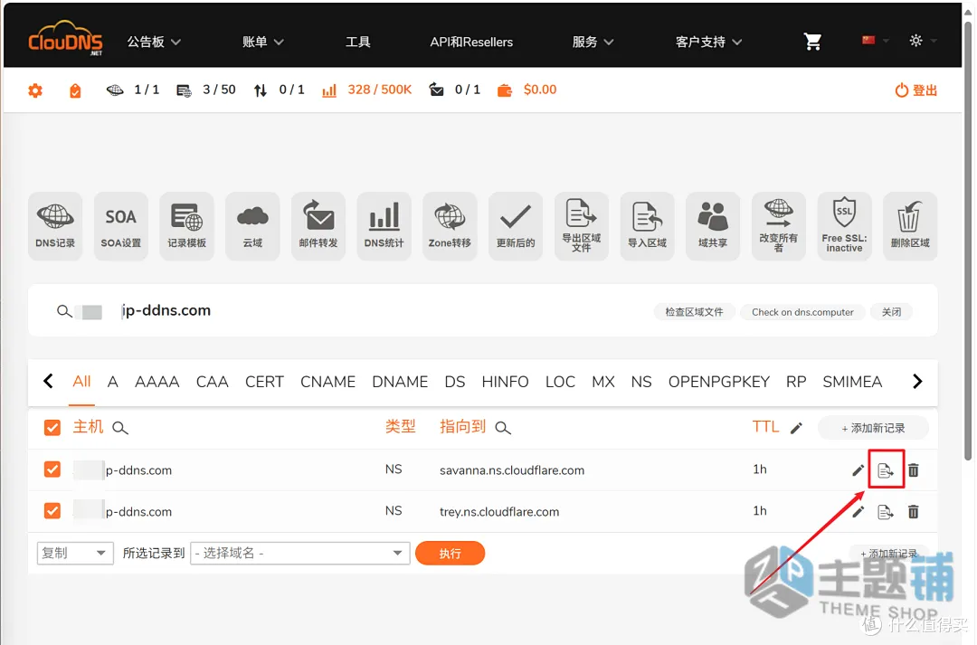Click the 328 / 500K query stats
Image resolution: width=977 pixels, height=645 pixels.
click(x=379, y=90)
